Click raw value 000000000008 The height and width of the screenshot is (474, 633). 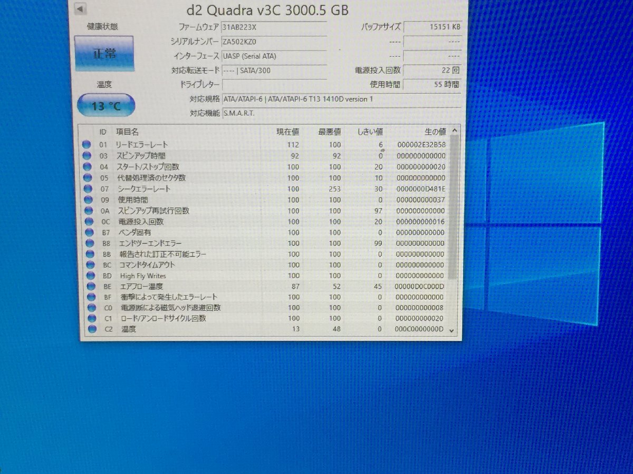pyautogui.click(x=419, y=308)
